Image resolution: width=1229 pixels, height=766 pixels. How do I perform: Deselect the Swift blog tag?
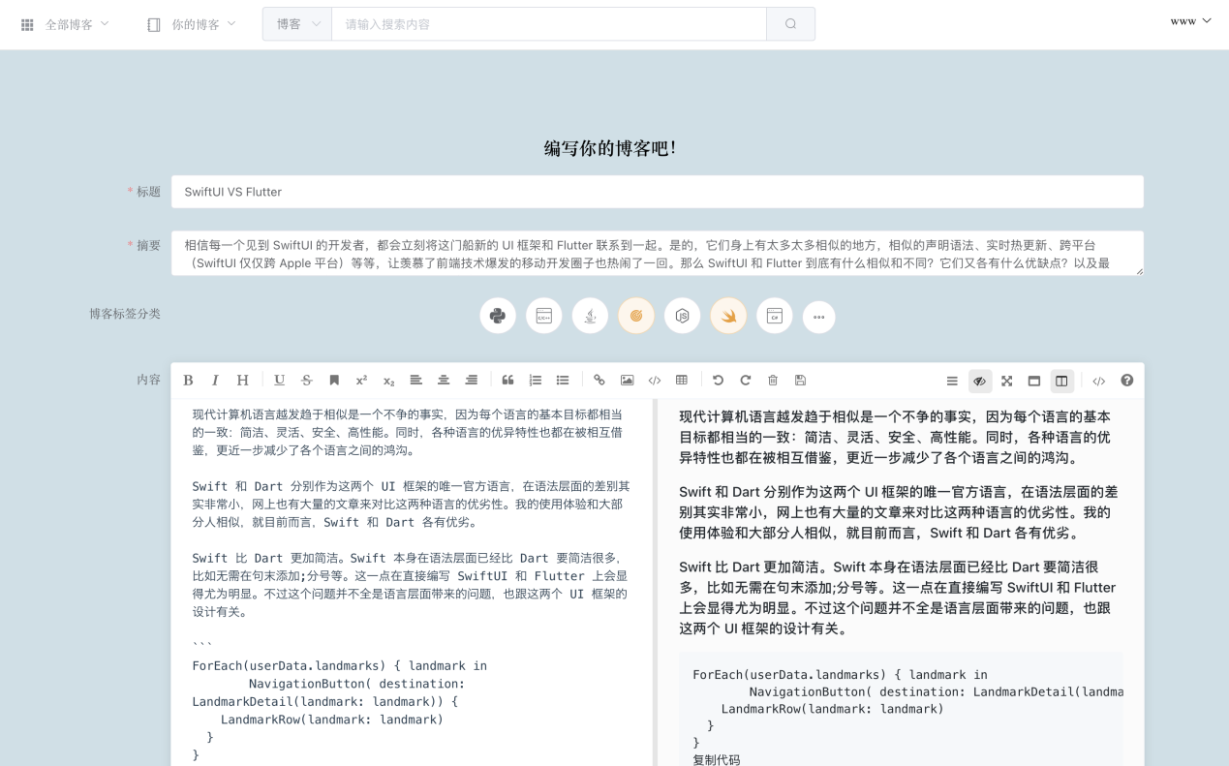point(728,316)
